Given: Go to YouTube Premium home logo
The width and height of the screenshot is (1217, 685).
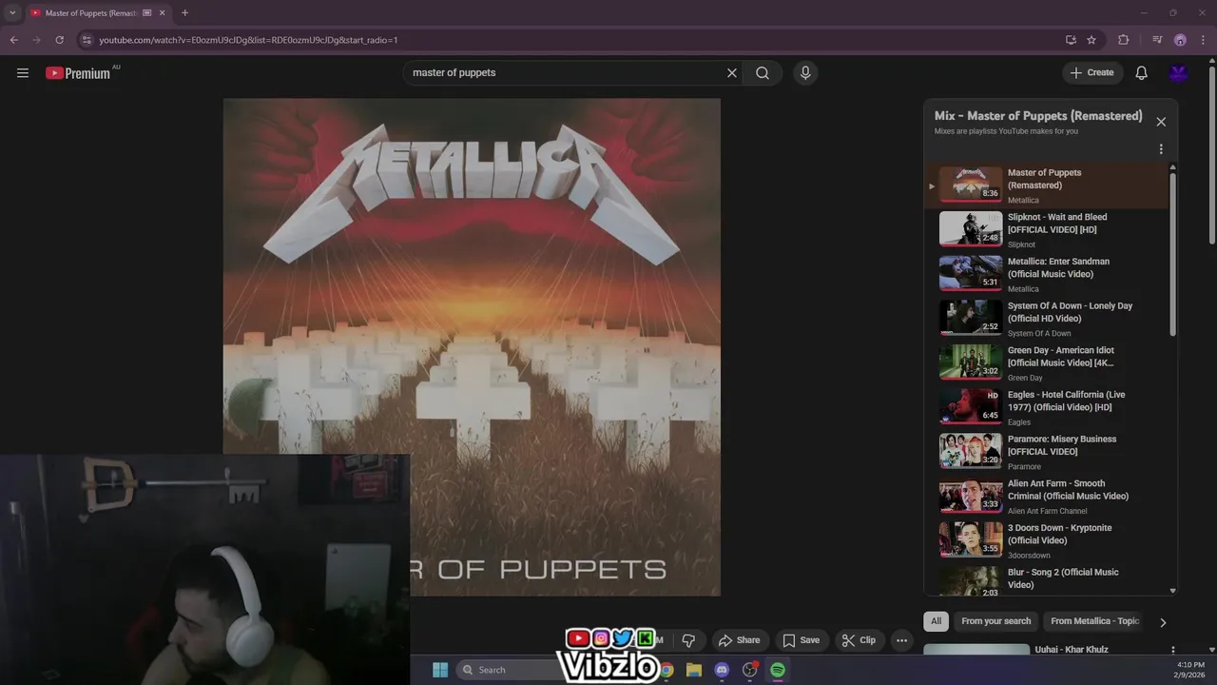Looking at the screenshot, I should pyautogui.click(x=79, y=73).
